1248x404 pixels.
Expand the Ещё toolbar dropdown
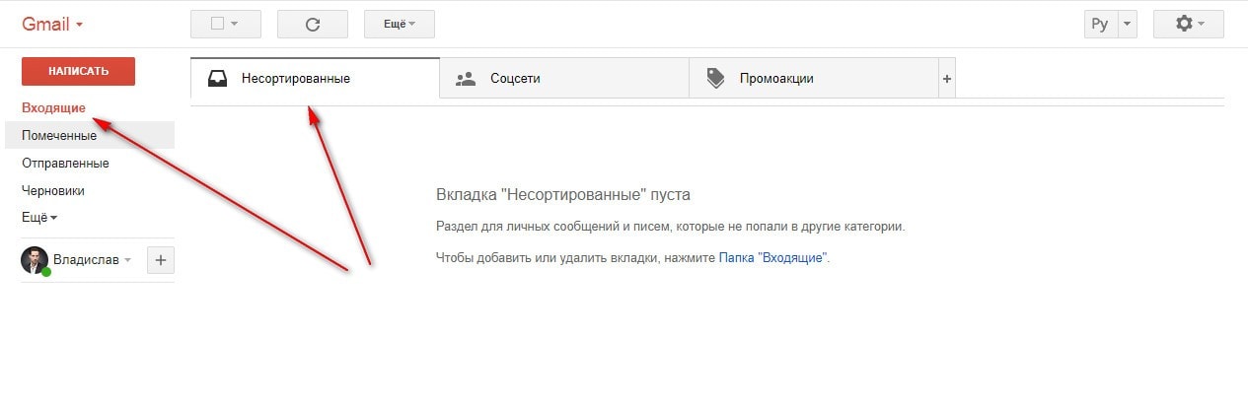(399, 25)
